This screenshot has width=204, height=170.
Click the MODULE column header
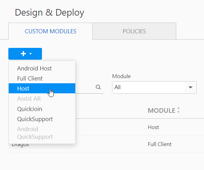(x=161, y=111)
